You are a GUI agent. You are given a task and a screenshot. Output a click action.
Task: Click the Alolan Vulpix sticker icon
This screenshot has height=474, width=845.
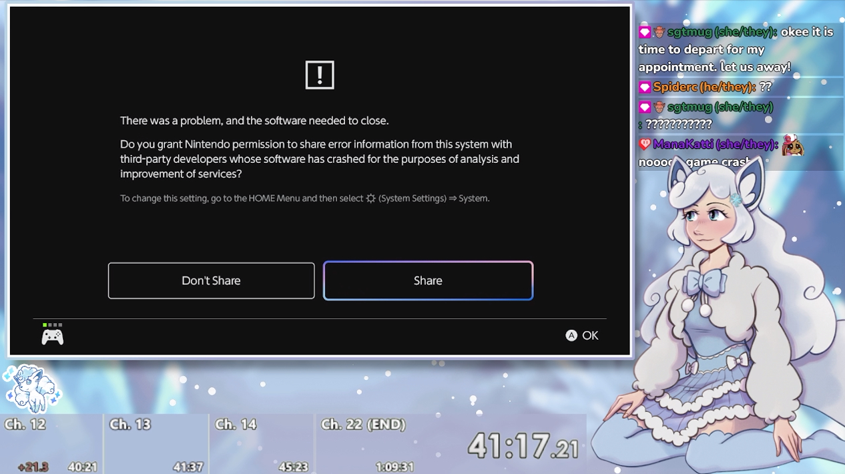coord(31,389)
